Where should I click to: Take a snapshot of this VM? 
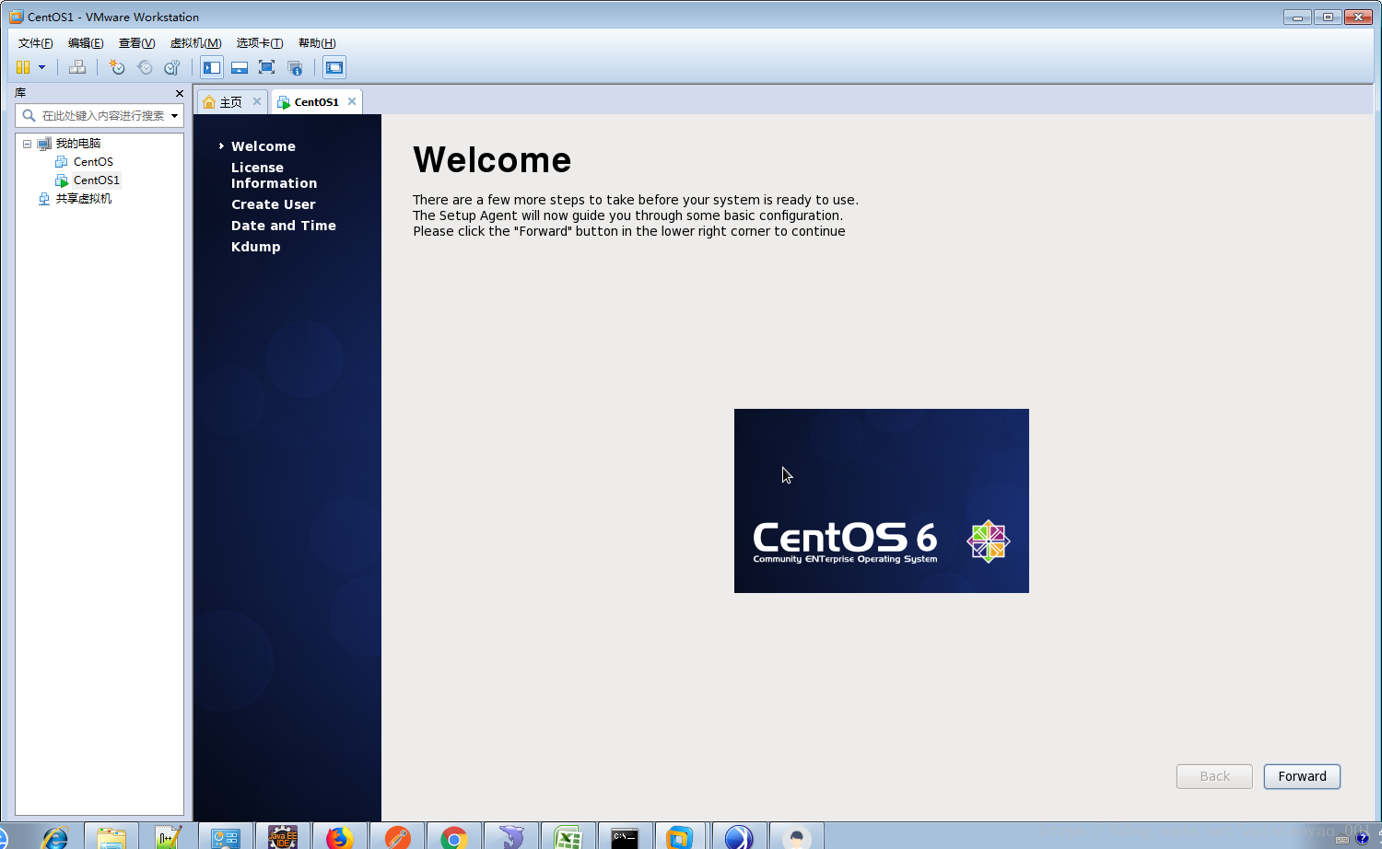pyautogui.click(x=117, y=67)
